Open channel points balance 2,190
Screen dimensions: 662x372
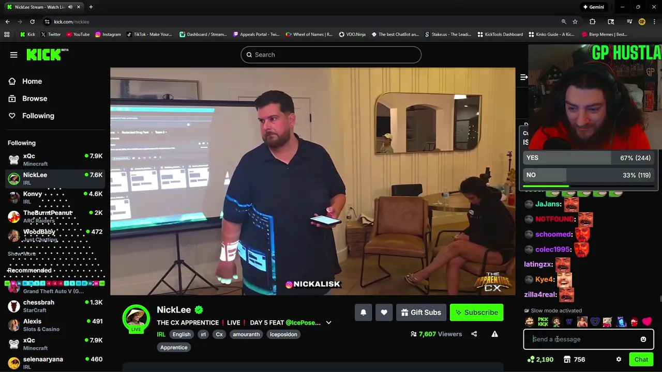(x=540, y=360)
